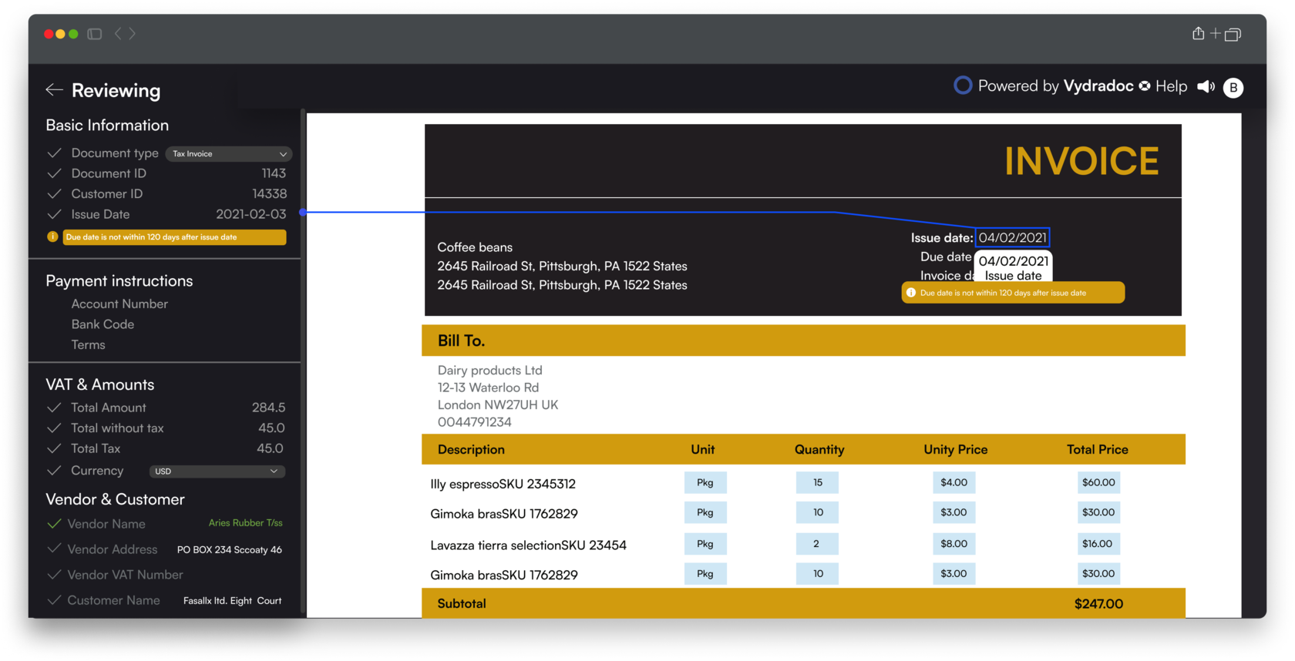Toggle the Total Amount checkmark
This screenshot has width=1295, height=661.
[54, 408]
